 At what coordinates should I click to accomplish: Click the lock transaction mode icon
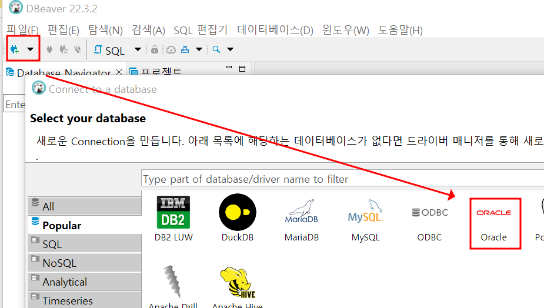(155, 49)
